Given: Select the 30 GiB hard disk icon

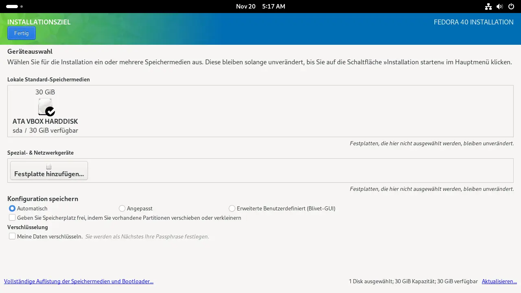Looking at the screenshot, I should (x=46, y=107).
